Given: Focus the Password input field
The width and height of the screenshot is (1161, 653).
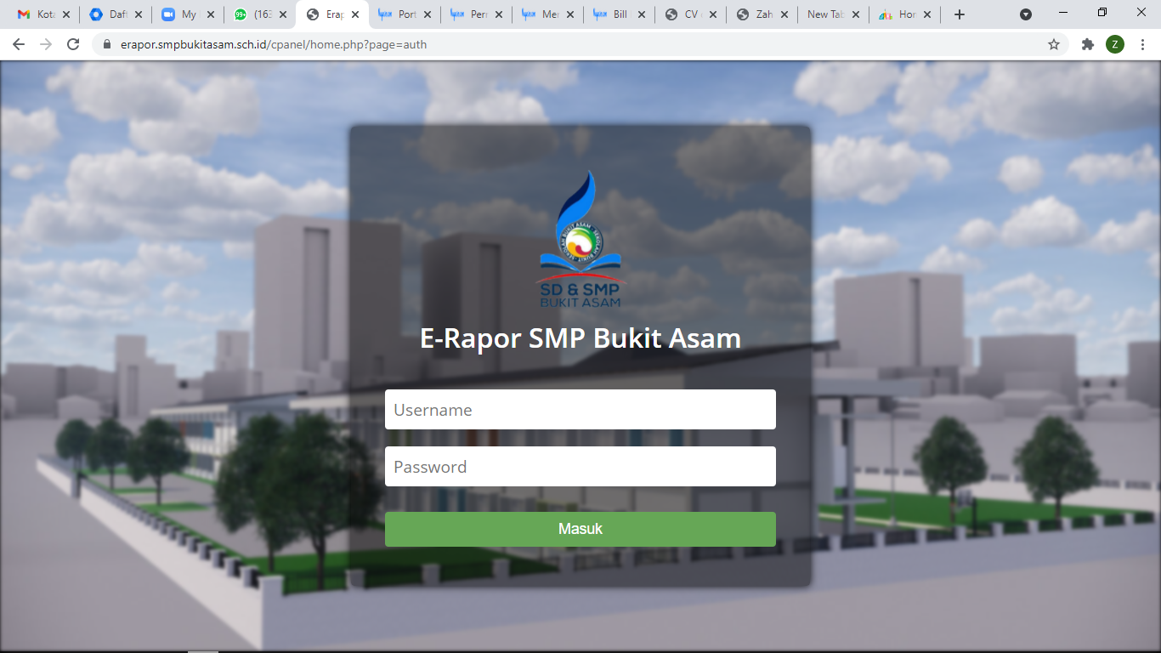Looking at the screenshot, I should pos(580,466).
